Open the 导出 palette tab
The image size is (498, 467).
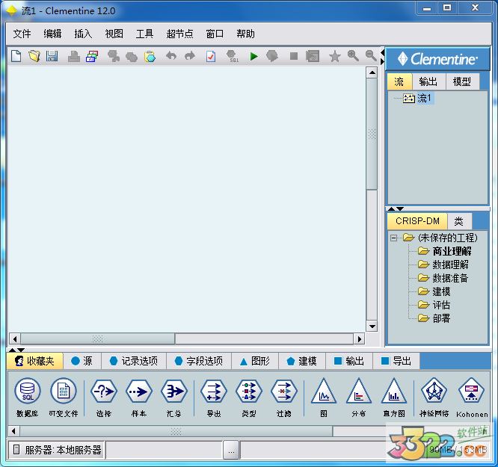point(396,361)
